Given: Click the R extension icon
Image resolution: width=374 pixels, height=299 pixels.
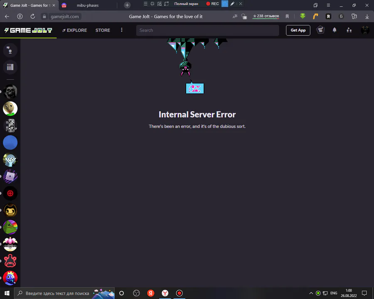Looking at the screenshot, I should (328, 16).
